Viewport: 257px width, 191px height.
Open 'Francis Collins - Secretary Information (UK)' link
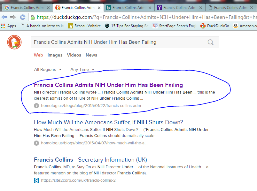click(x=90, y=160)
